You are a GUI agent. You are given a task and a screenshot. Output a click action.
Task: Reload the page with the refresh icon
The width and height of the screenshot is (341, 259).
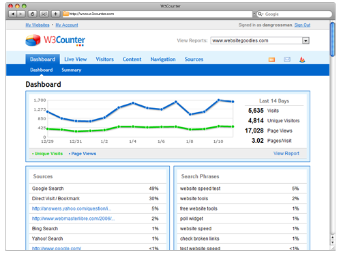32,14
